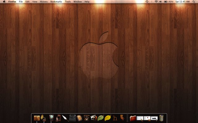
Task: Open the Bookmarks menu
Action: [56, 2]
